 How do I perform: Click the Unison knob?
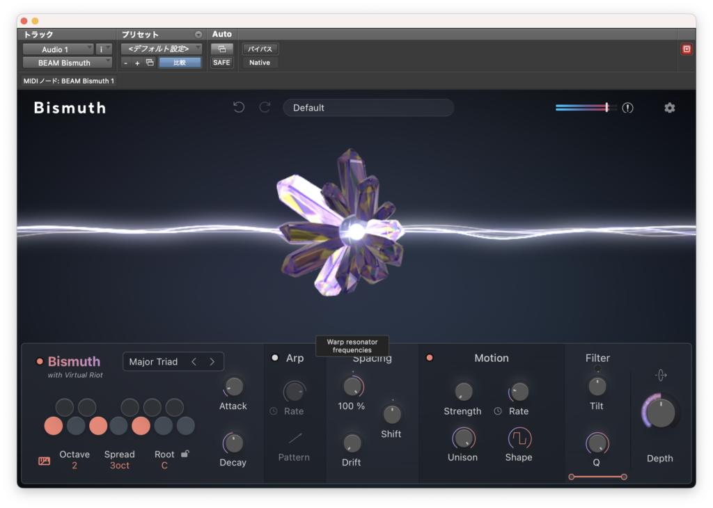(x=463, y=438)
